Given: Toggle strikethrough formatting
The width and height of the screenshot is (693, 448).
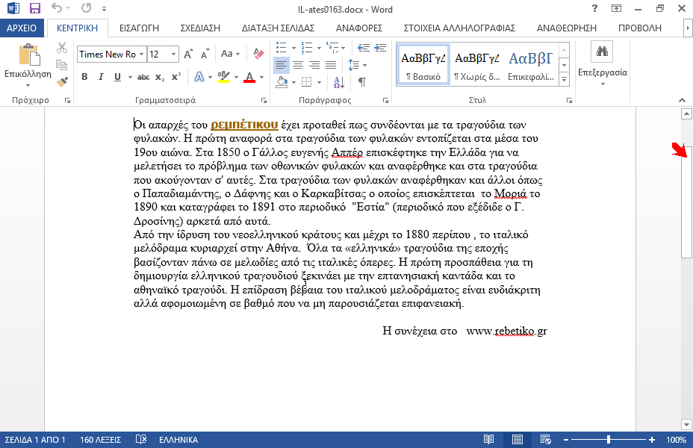Looking at the screenshot, I should tap(143, 77).
